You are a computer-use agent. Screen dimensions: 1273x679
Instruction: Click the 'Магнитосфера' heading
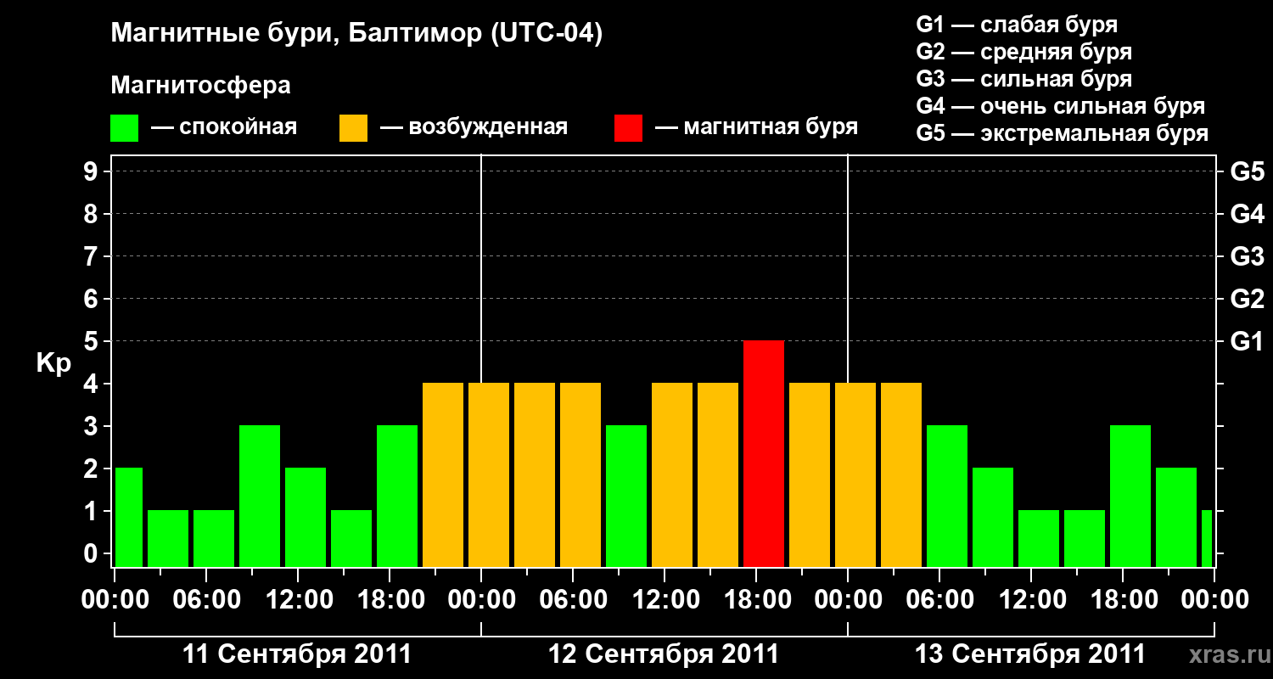[200, 86]
